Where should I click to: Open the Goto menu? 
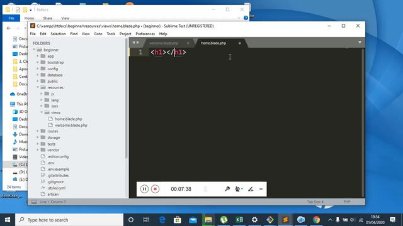(x=98, y=34)
